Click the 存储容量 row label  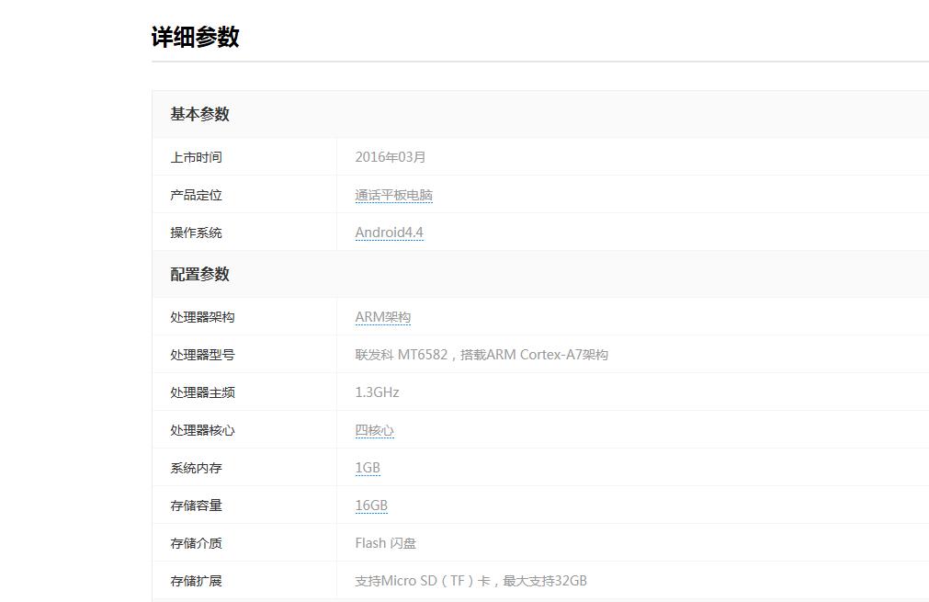195,505
